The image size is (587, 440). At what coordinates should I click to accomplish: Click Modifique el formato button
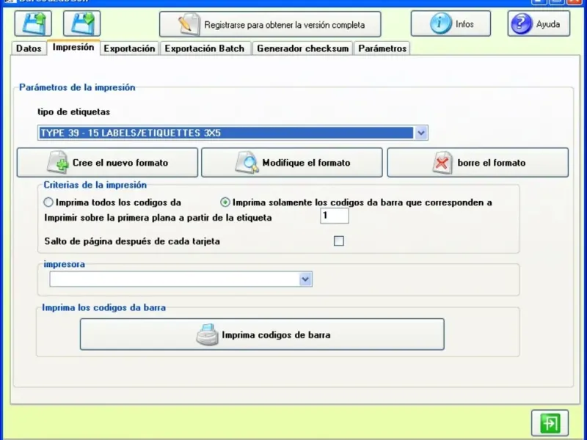(292, 162)
